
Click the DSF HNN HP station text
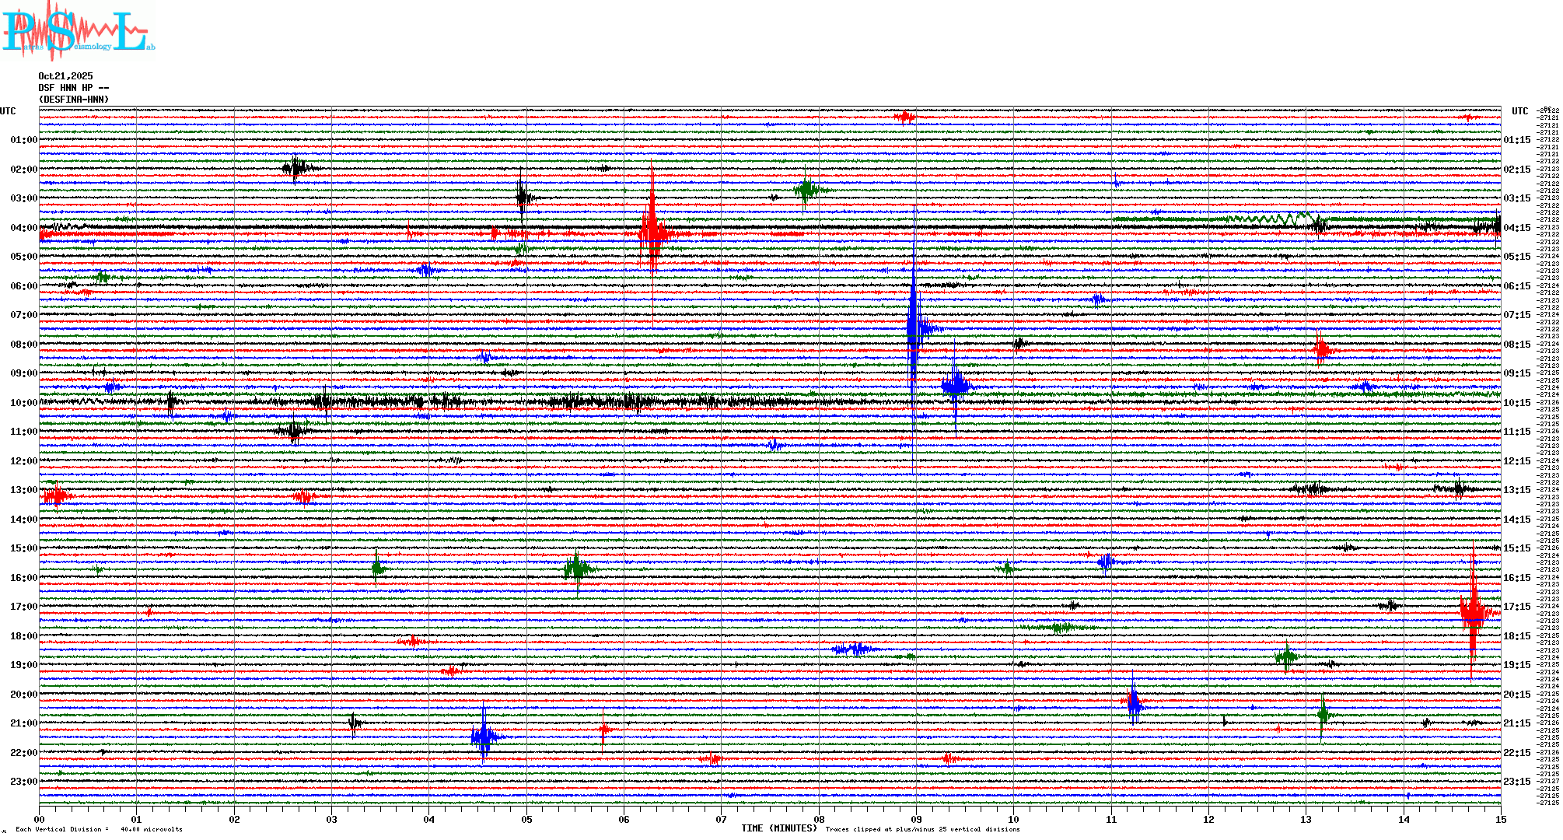tap(73, 88)
